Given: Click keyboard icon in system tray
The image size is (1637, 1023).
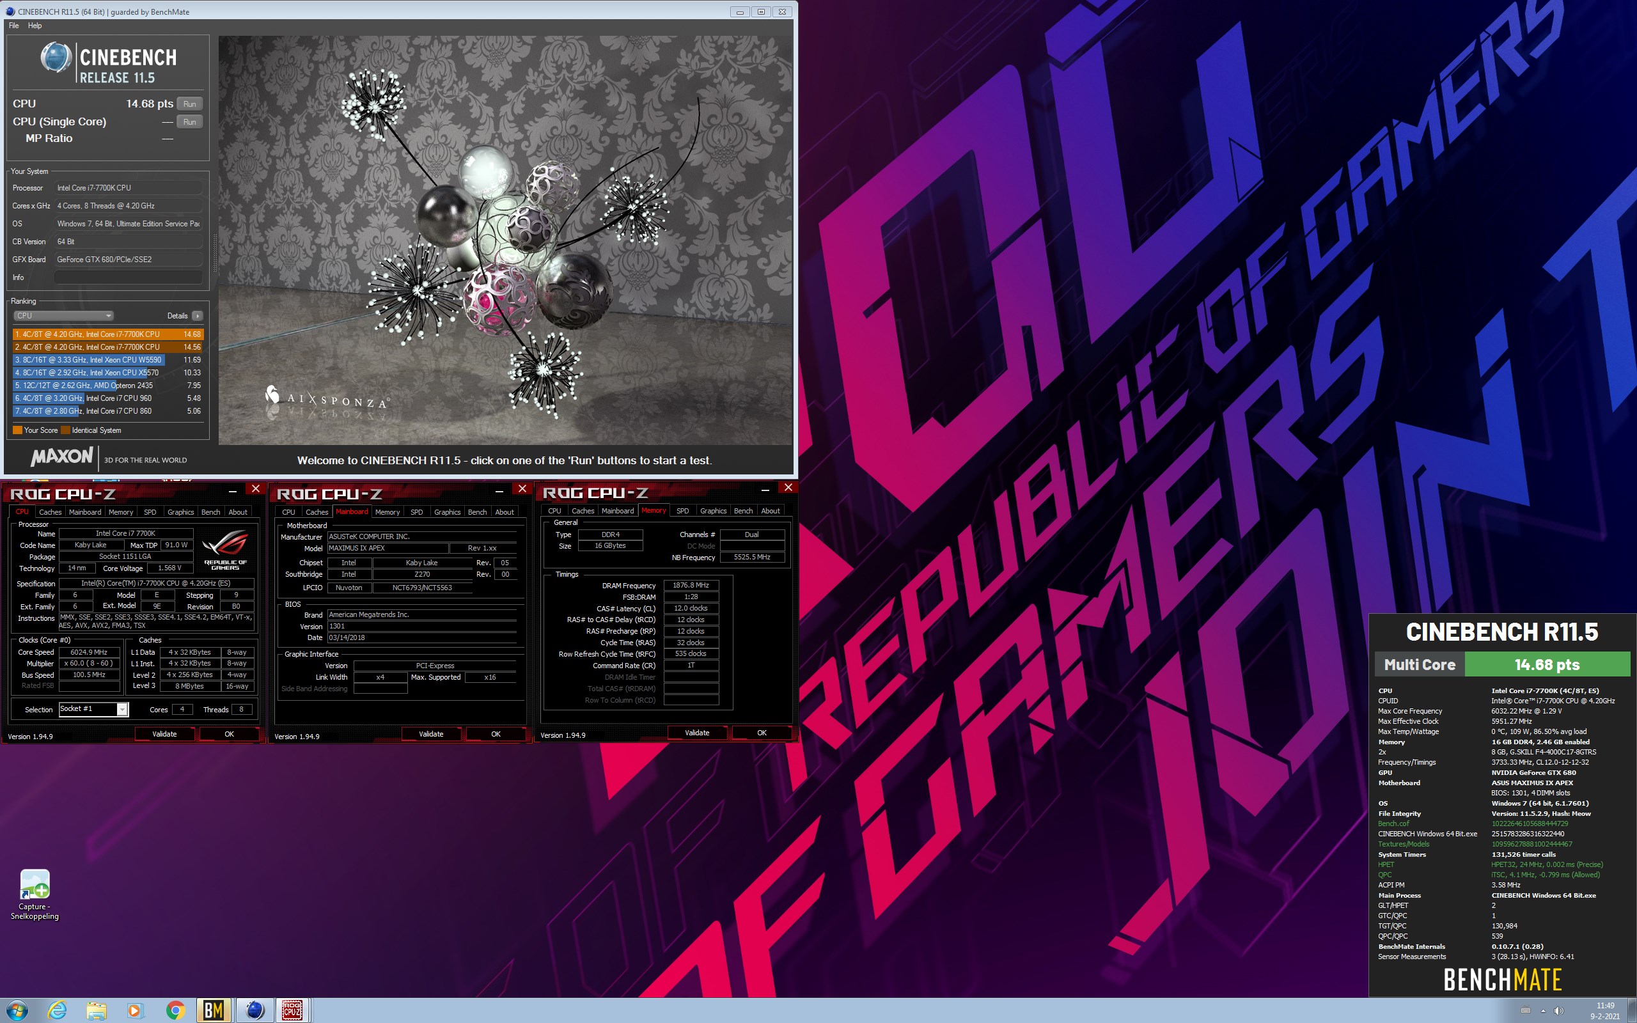Looking at the screenshot, I should point(1525,1011).
